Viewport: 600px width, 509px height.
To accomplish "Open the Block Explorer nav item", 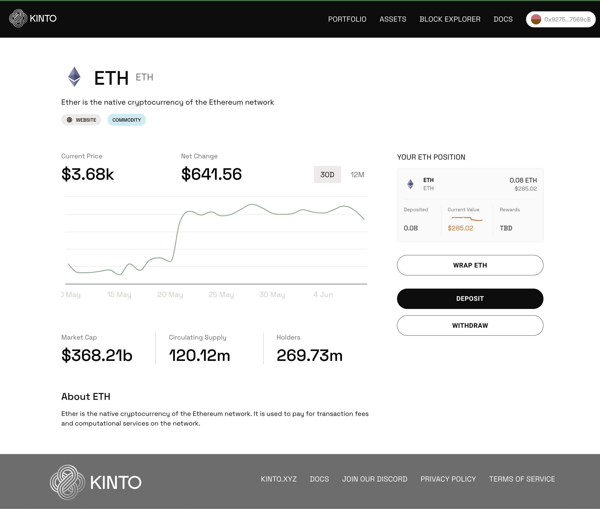I will [x=449, y=19].
